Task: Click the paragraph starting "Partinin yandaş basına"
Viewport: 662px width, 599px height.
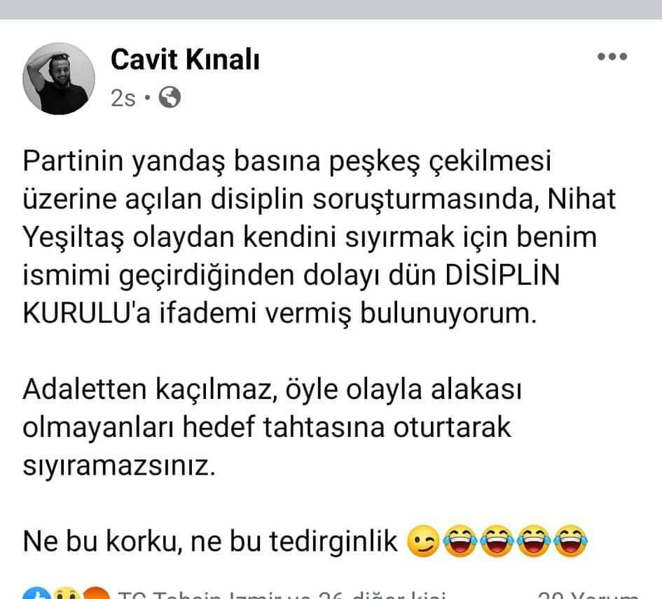Action: [319, 237]
